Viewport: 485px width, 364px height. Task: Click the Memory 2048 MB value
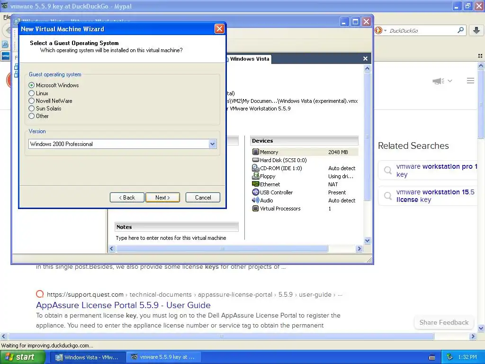coord(338,152)
